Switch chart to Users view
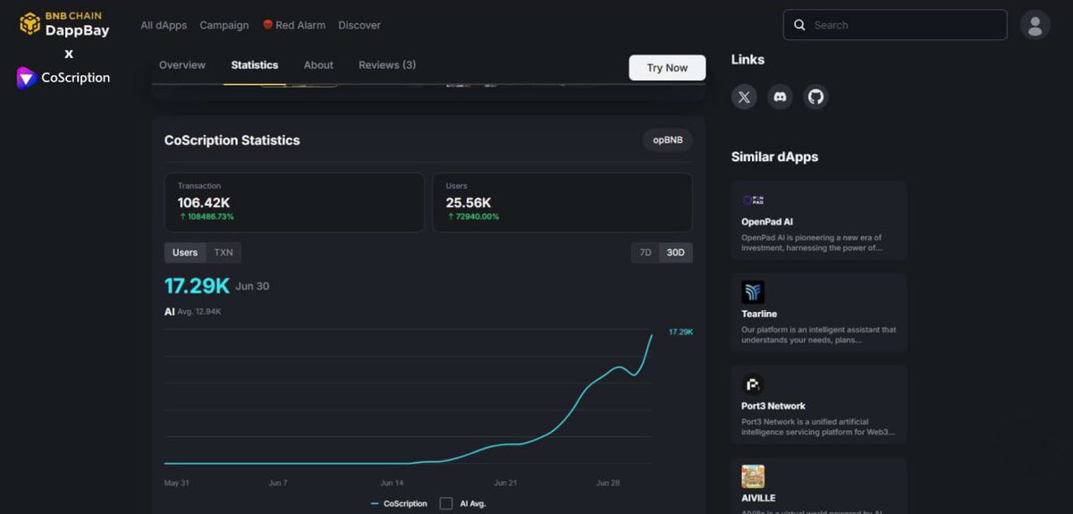The image size is (1073, 514). tap(185, 253)
